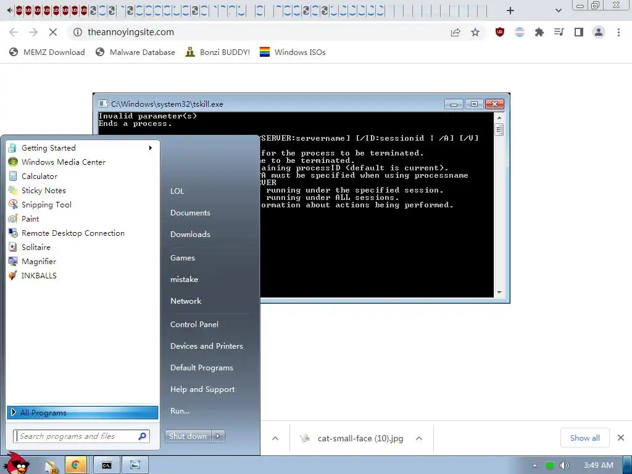Click the site information icon
Screen dimensions: 632x474
77,32
